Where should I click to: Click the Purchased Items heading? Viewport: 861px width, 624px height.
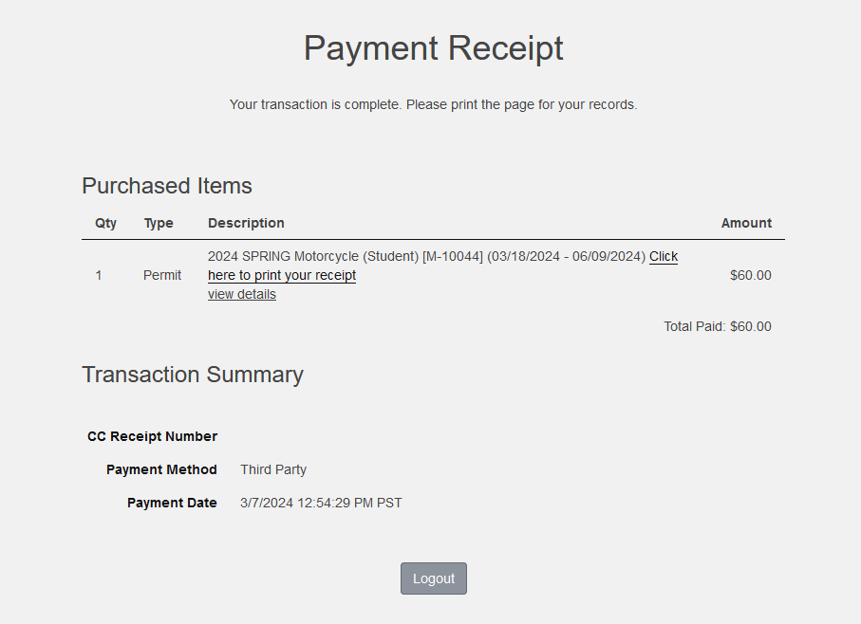[x=167, y=185]
